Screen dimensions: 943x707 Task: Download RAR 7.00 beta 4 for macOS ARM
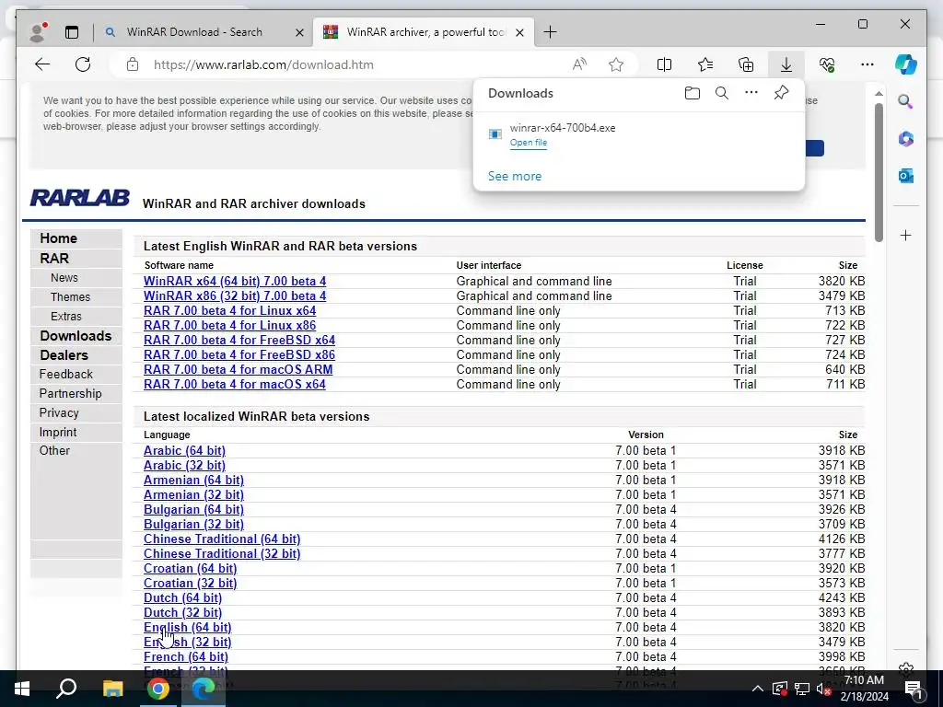pyautogui.click(x=239, y=369)
